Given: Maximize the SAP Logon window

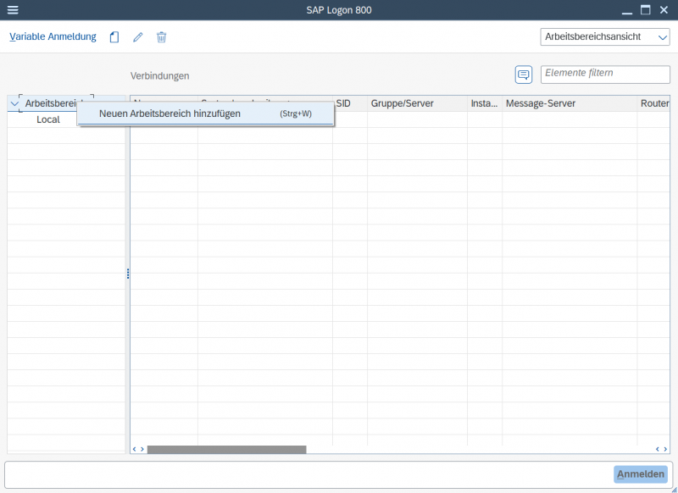Looking at the screenshot, I should click(645, 10).
